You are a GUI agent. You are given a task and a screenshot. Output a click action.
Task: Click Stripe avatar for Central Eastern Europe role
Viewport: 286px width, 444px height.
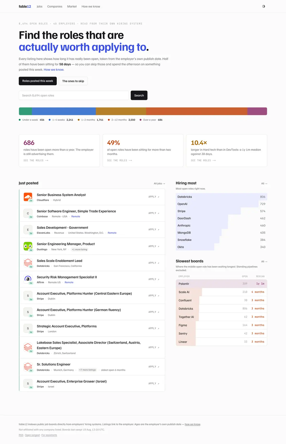[x=28, y=296]
